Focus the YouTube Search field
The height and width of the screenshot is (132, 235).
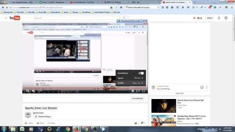click(x=76, y=18)
